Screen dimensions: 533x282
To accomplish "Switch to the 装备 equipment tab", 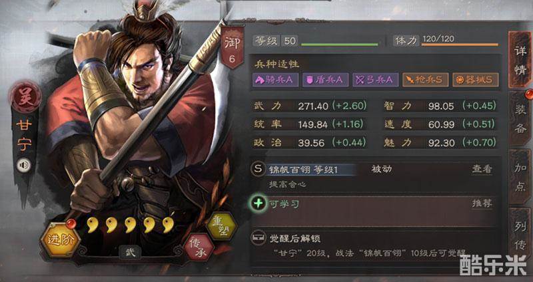I will pyautogui.click(x=520, y=119).
